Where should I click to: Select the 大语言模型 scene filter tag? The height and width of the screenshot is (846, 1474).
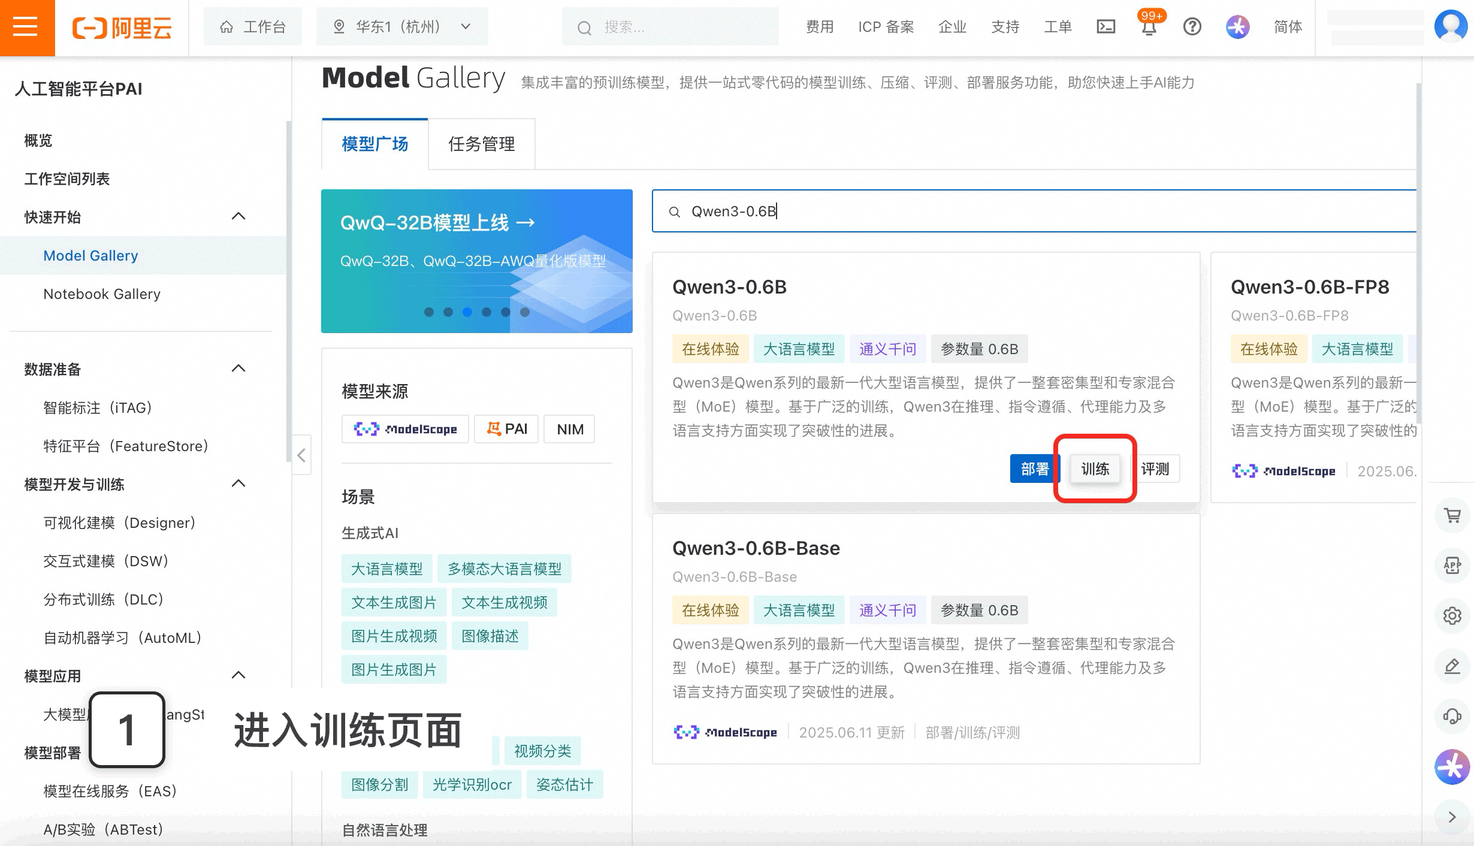pyautogui.click(x=386, y=569)
